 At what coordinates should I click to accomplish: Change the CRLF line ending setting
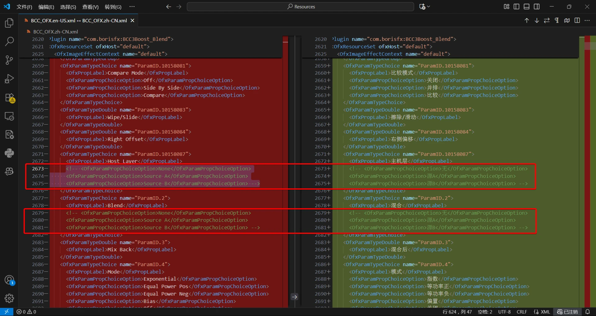point(521,312)
